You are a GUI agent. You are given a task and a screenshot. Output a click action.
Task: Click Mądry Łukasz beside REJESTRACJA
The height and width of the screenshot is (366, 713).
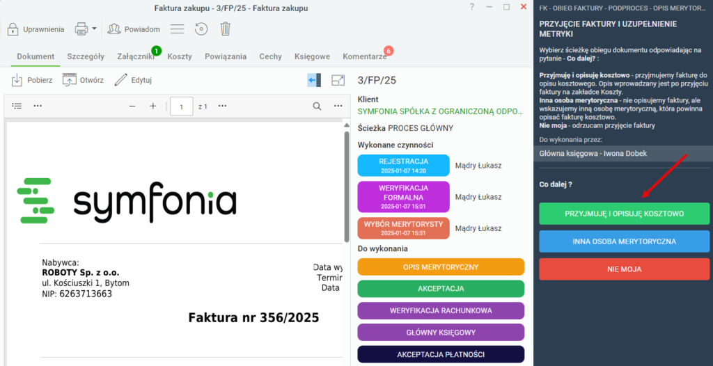pyautogui.click(x=478, y=166)
